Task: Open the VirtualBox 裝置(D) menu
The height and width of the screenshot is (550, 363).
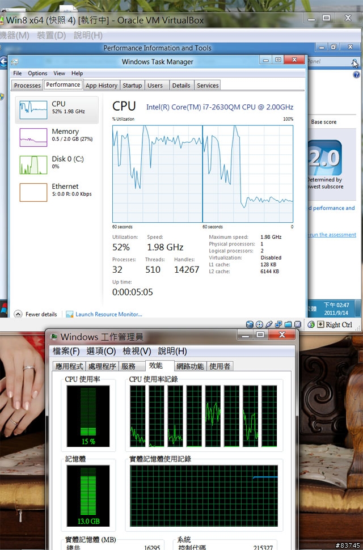Action: pyautogui.click(x=52, y=35)
